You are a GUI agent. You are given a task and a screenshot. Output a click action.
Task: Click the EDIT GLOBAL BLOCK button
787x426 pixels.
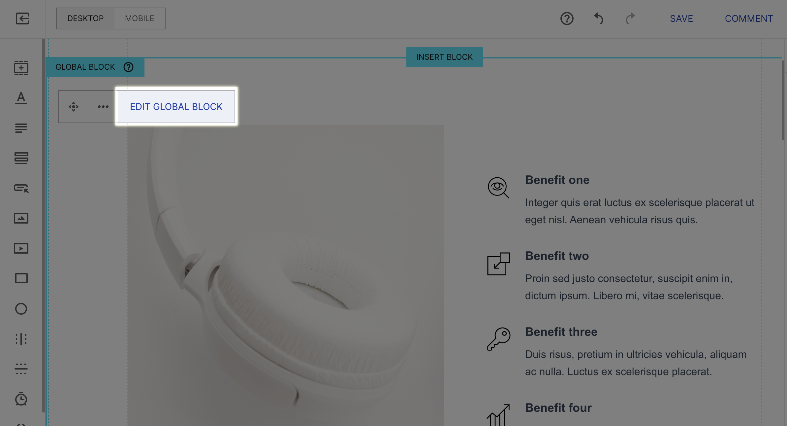[176, 107]
